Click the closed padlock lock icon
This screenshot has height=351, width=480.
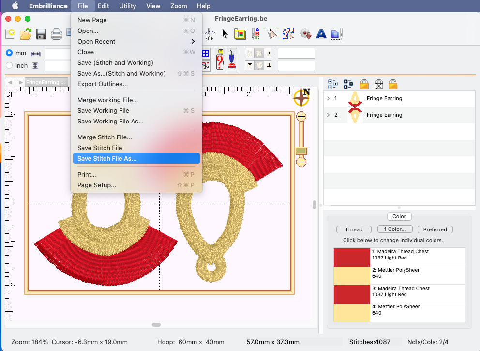click(x=364, y=84)
